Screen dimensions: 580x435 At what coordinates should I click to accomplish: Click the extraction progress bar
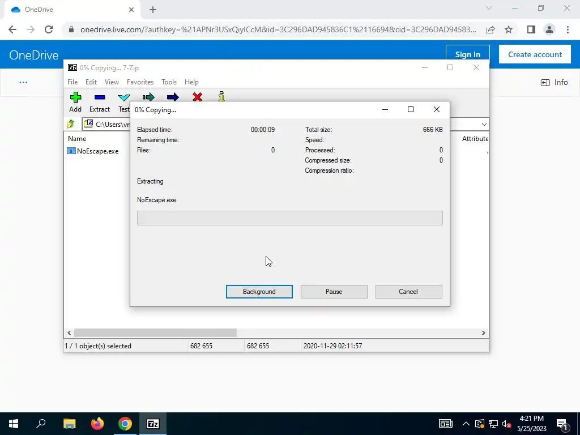tap(289, 218)
